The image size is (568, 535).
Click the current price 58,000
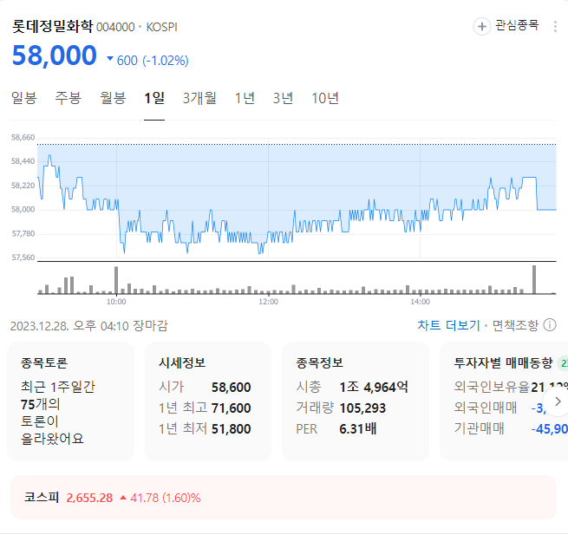55,55
